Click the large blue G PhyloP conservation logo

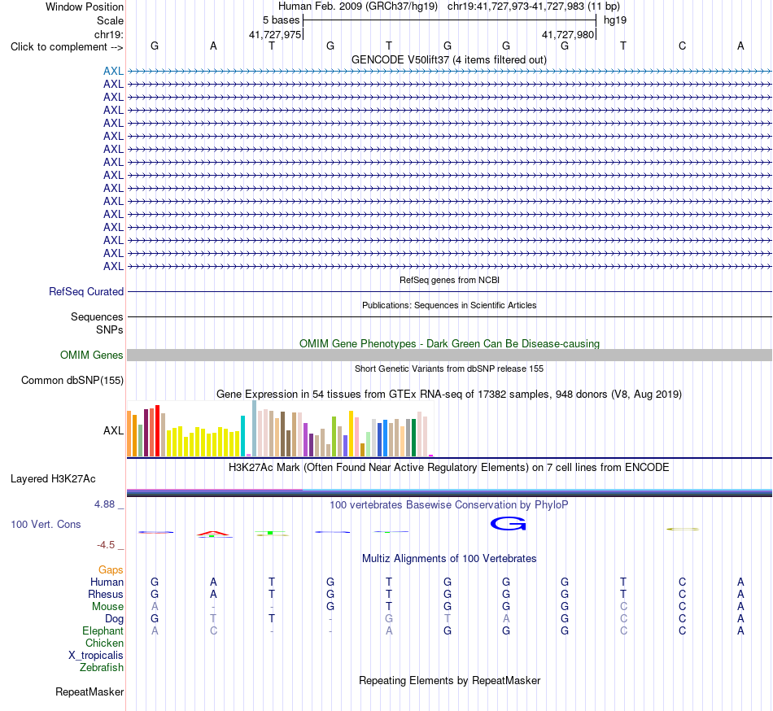[x=509, y=524]
